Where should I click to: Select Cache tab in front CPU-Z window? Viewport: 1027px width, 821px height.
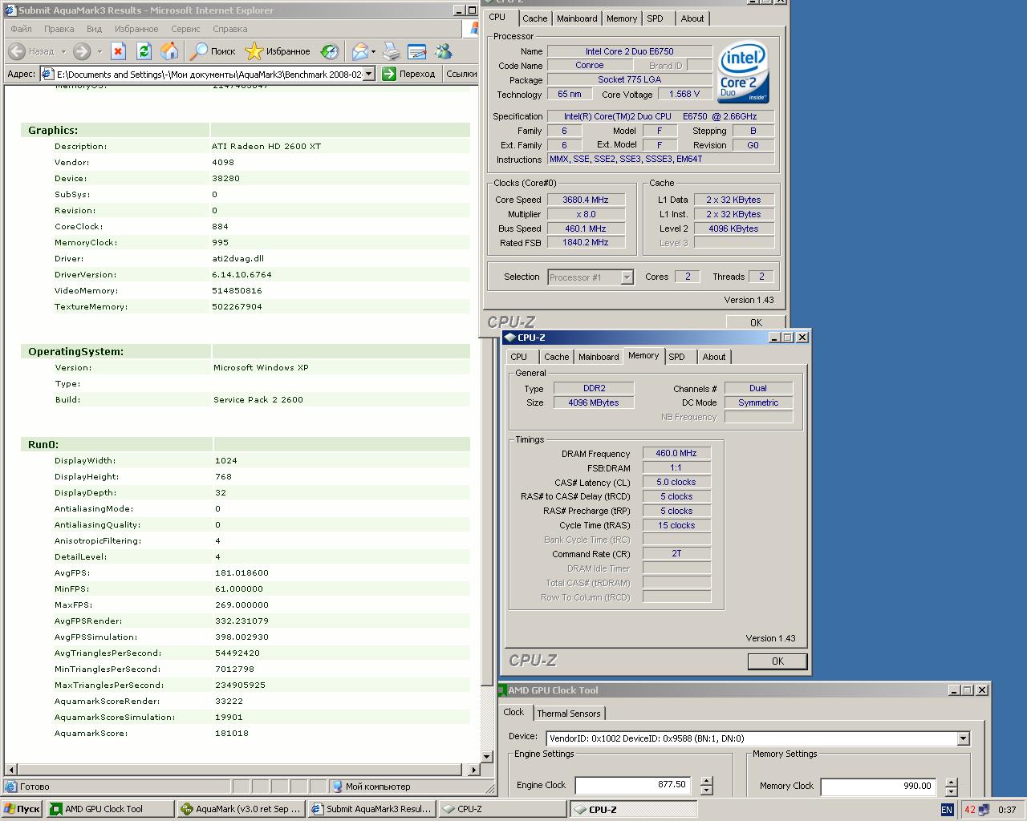(557, 357)
